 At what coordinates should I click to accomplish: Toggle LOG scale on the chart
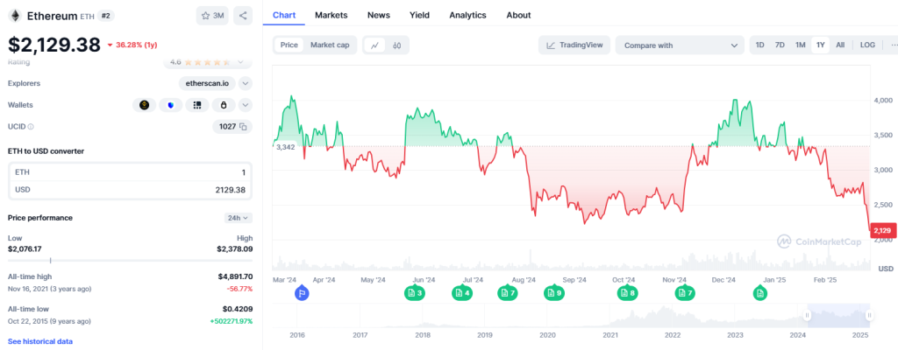pyautogui.click(x=866, y=45)
